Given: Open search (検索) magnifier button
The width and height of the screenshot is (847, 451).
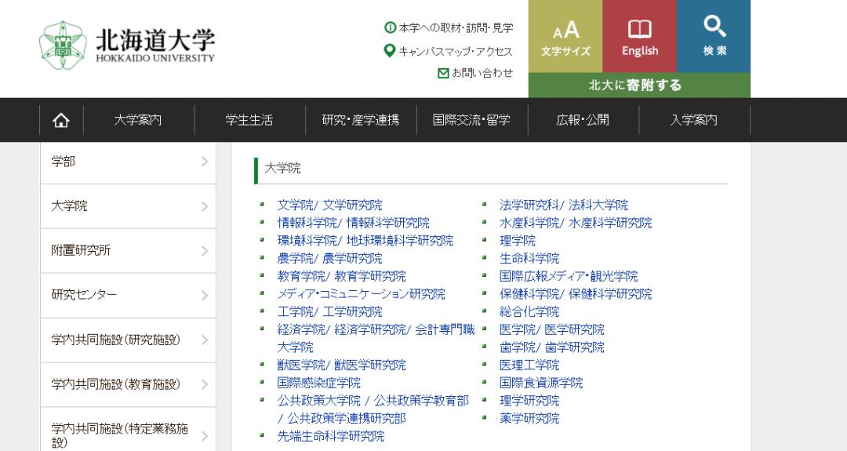Looking at the screenshot, I should tap(714, 37).
